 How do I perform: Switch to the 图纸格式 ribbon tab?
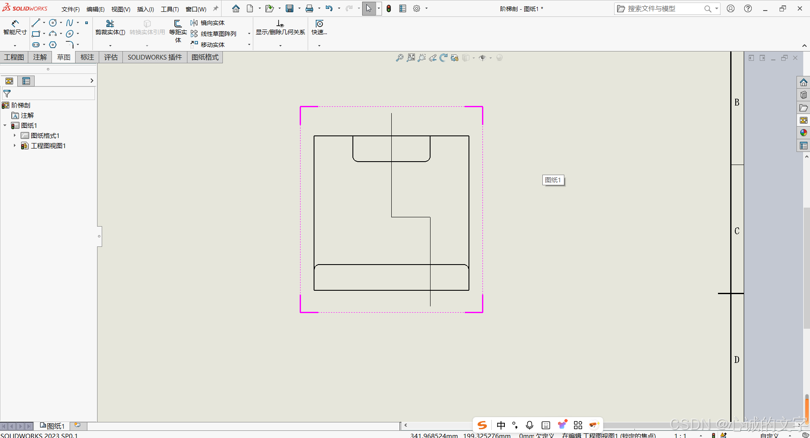[205, 57]
